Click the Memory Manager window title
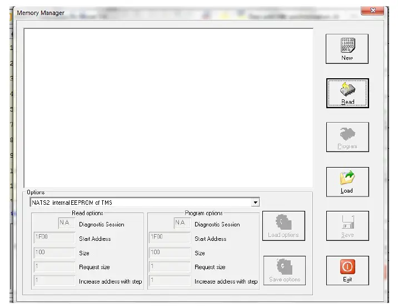Viewport: 398px width, 308px height. (x=41, y=13)
